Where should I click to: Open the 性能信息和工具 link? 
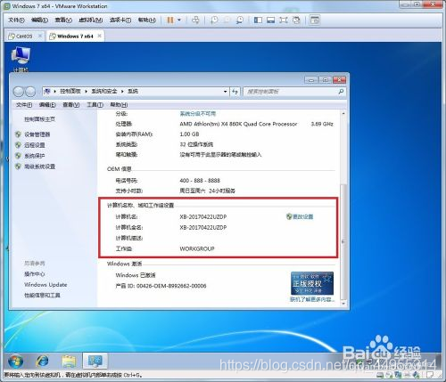[42, 296]
